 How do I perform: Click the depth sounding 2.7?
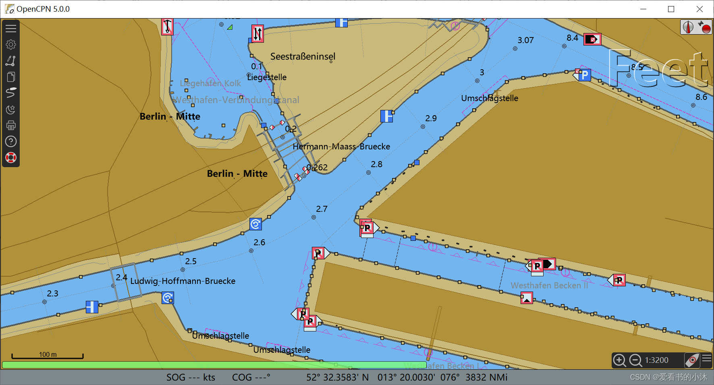click(x=322, y=209)
